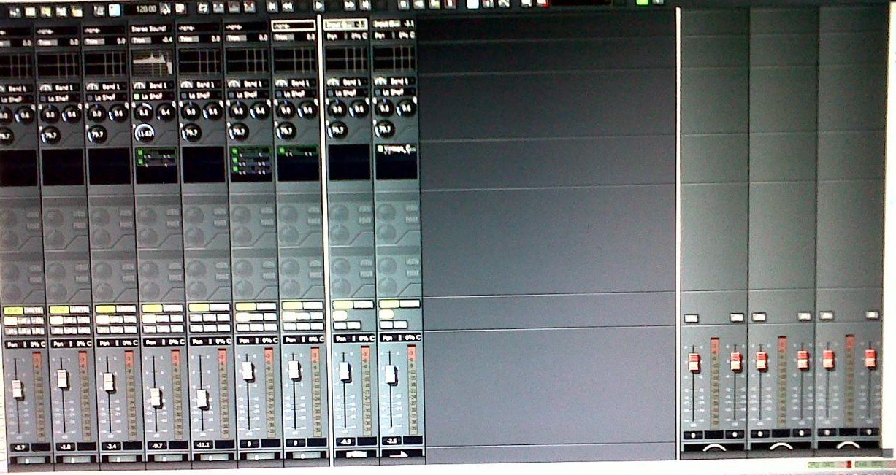Click the Rewind transport button

[x=288, y=7]
